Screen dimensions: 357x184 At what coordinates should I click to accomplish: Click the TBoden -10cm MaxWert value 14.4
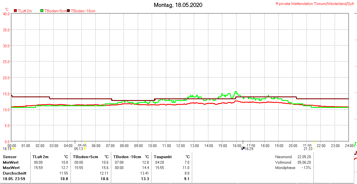click(145, 168)
